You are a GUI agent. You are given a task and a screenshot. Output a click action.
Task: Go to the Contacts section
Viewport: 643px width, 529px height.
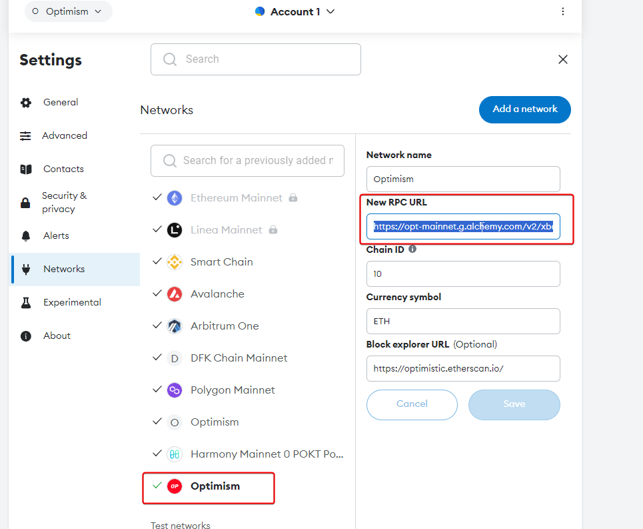coord(63,169)
